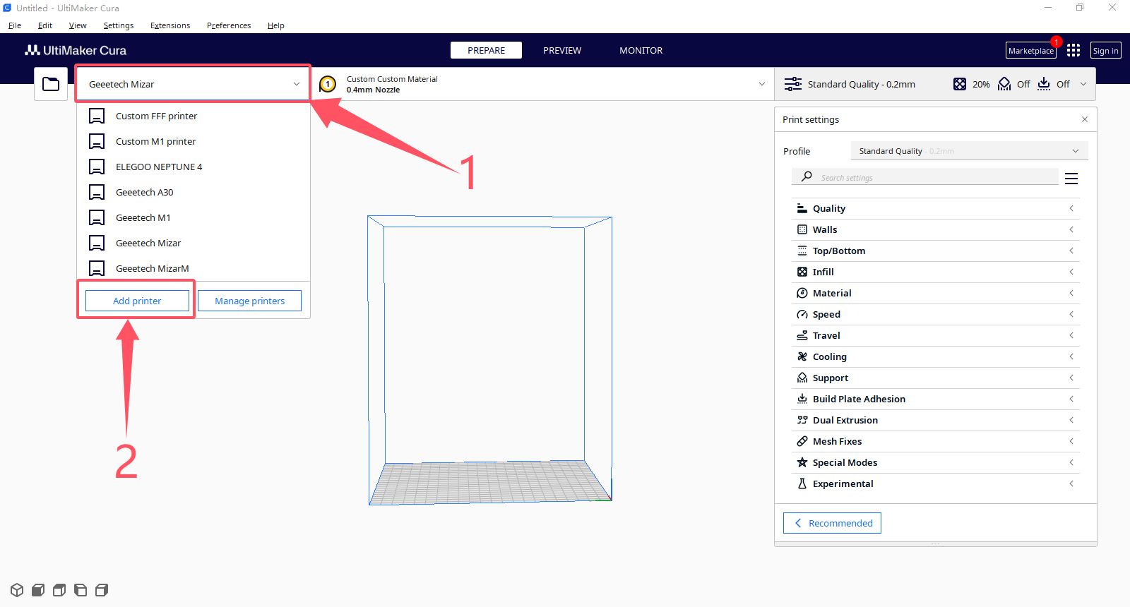Click the Special Modes star icon

(x=802, y=462)
